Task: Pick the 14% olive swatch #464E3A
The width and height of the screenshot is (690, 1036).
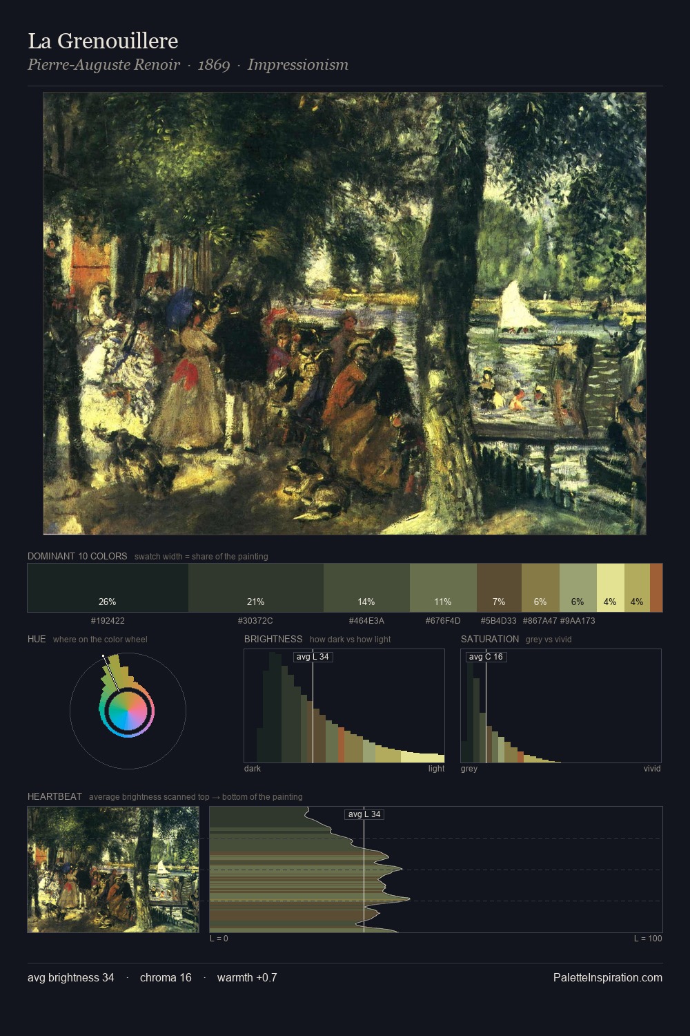Action: pyautogui.click(x=366, y=588)
